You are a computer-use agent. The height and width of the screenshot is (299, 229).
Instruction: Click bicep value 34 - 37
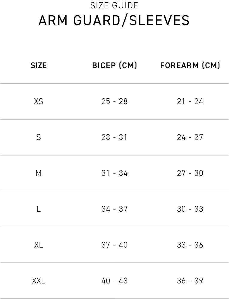115,209
